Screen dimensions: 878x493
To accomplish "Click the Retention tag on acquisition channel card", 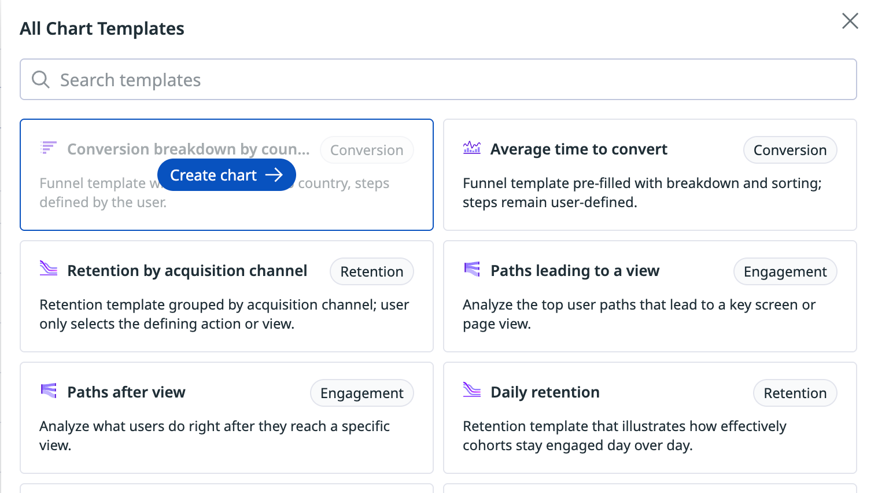I will pos(371,271).
